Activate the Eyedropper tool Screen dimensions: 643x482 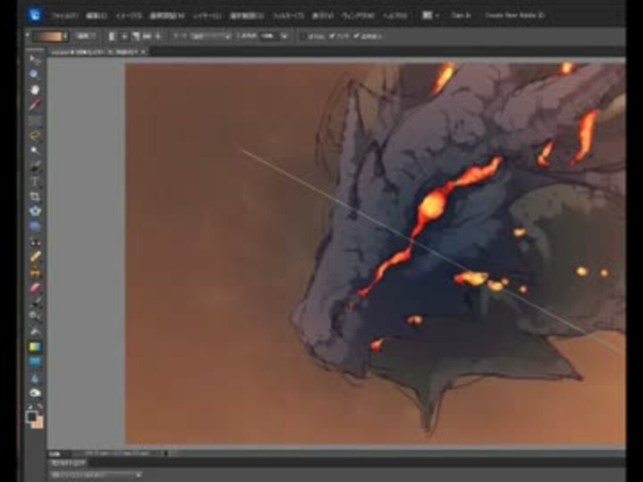35,104
